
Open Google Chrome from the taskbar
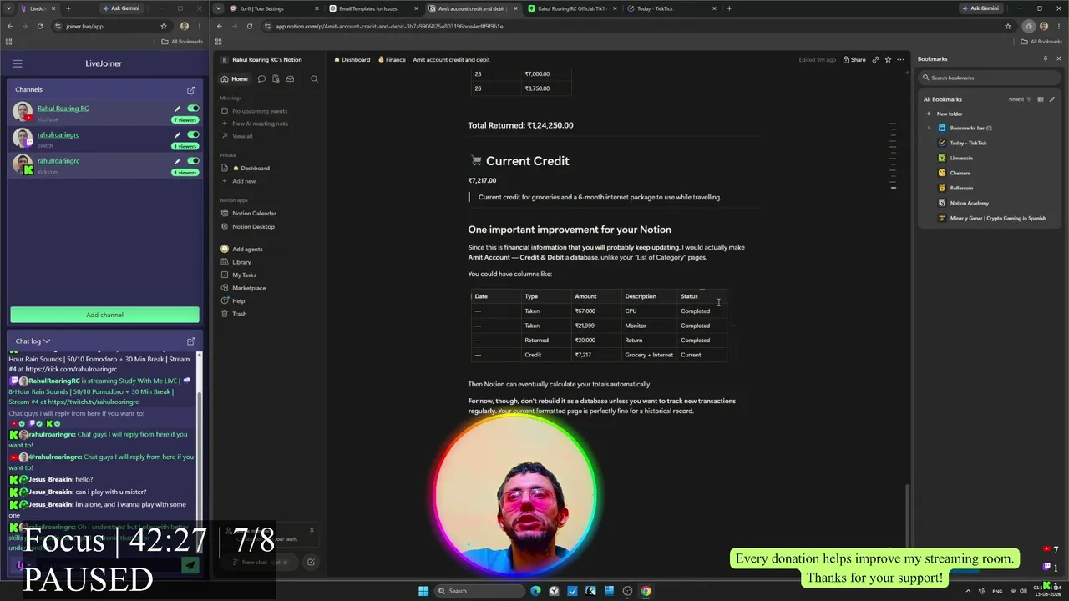tap(646, 591)
